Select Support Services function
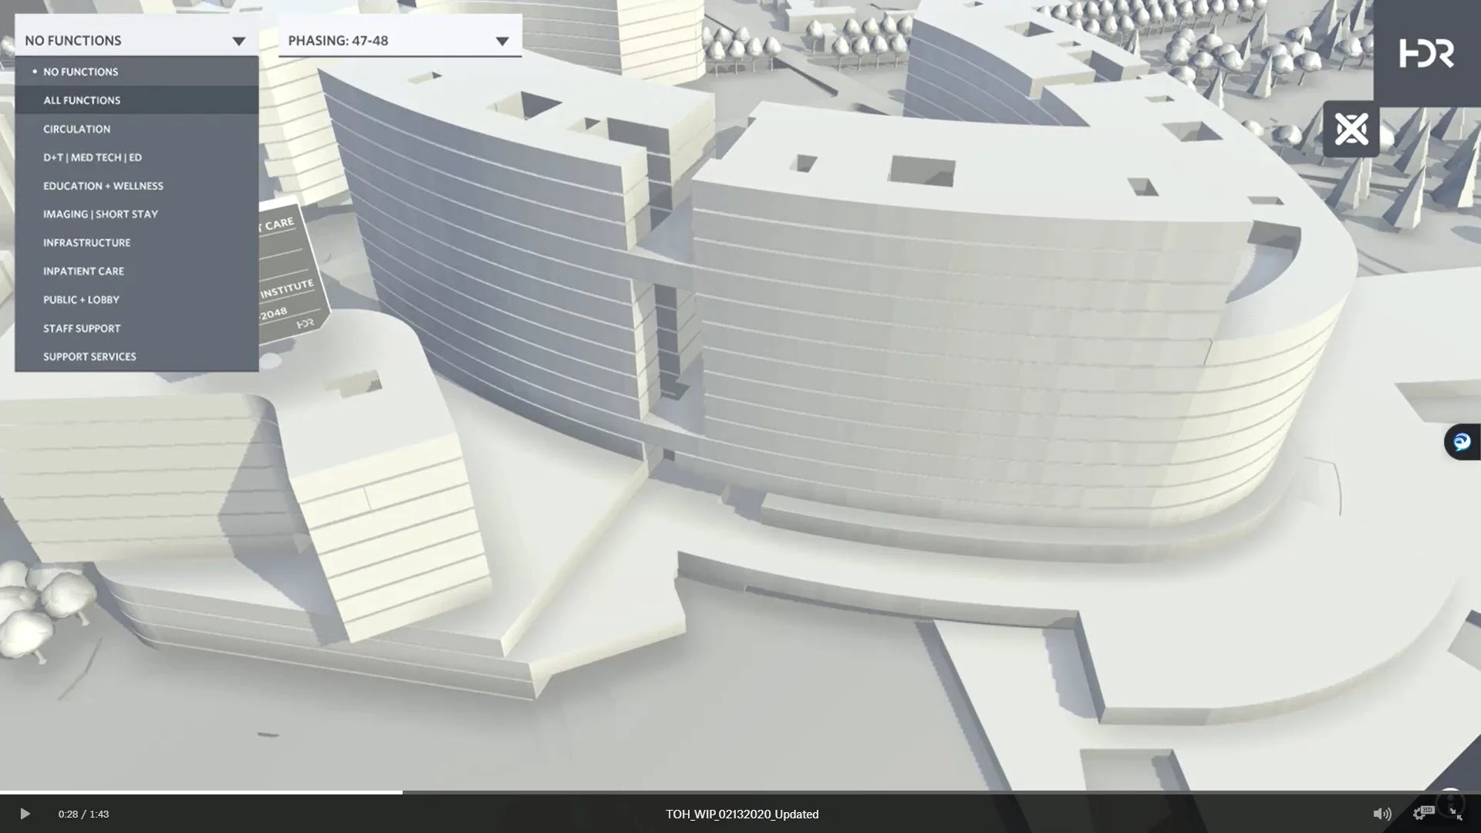 pyautogui.click(x=89, y=357)
